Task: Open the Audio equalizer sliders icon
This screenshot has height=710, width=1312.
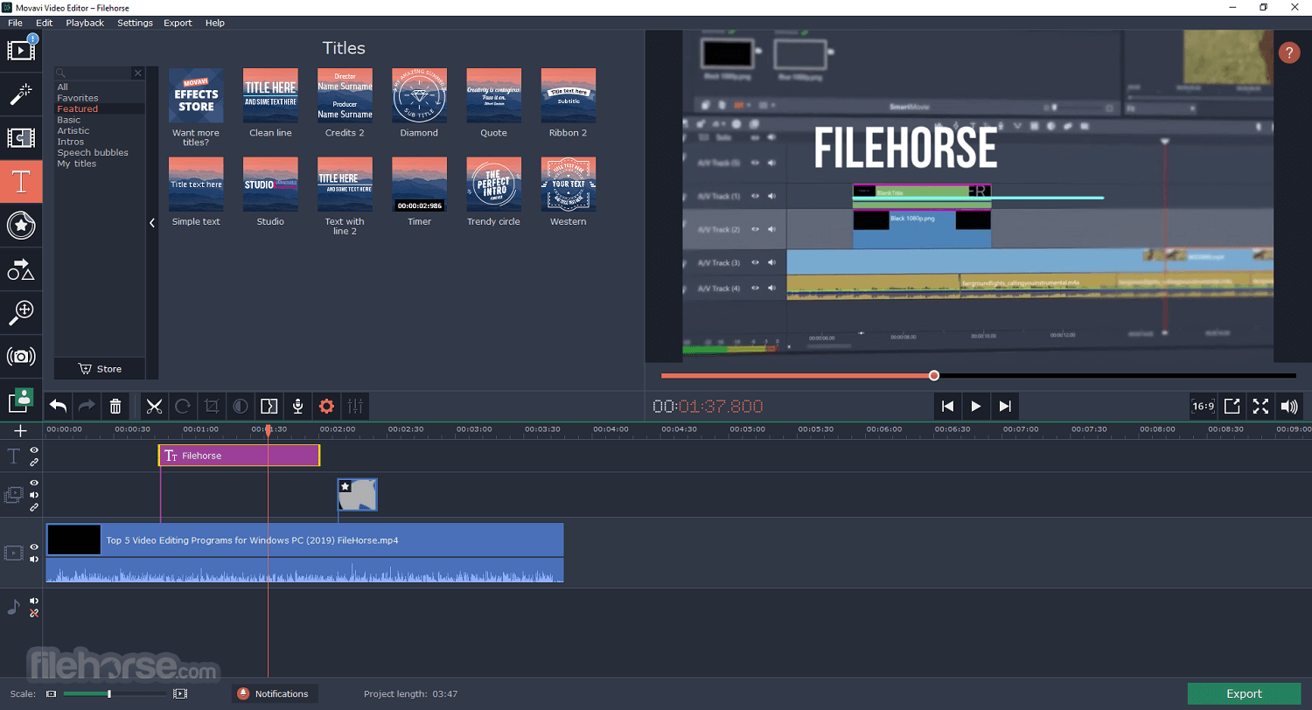Action: click(x=355, y=406)
